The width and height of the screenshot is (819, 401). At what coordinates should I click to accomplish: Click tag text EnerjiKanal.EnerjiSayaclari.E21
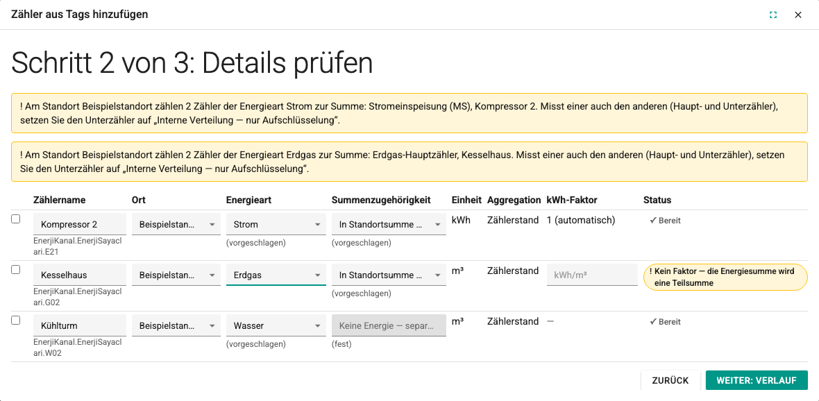click(77, 248)
